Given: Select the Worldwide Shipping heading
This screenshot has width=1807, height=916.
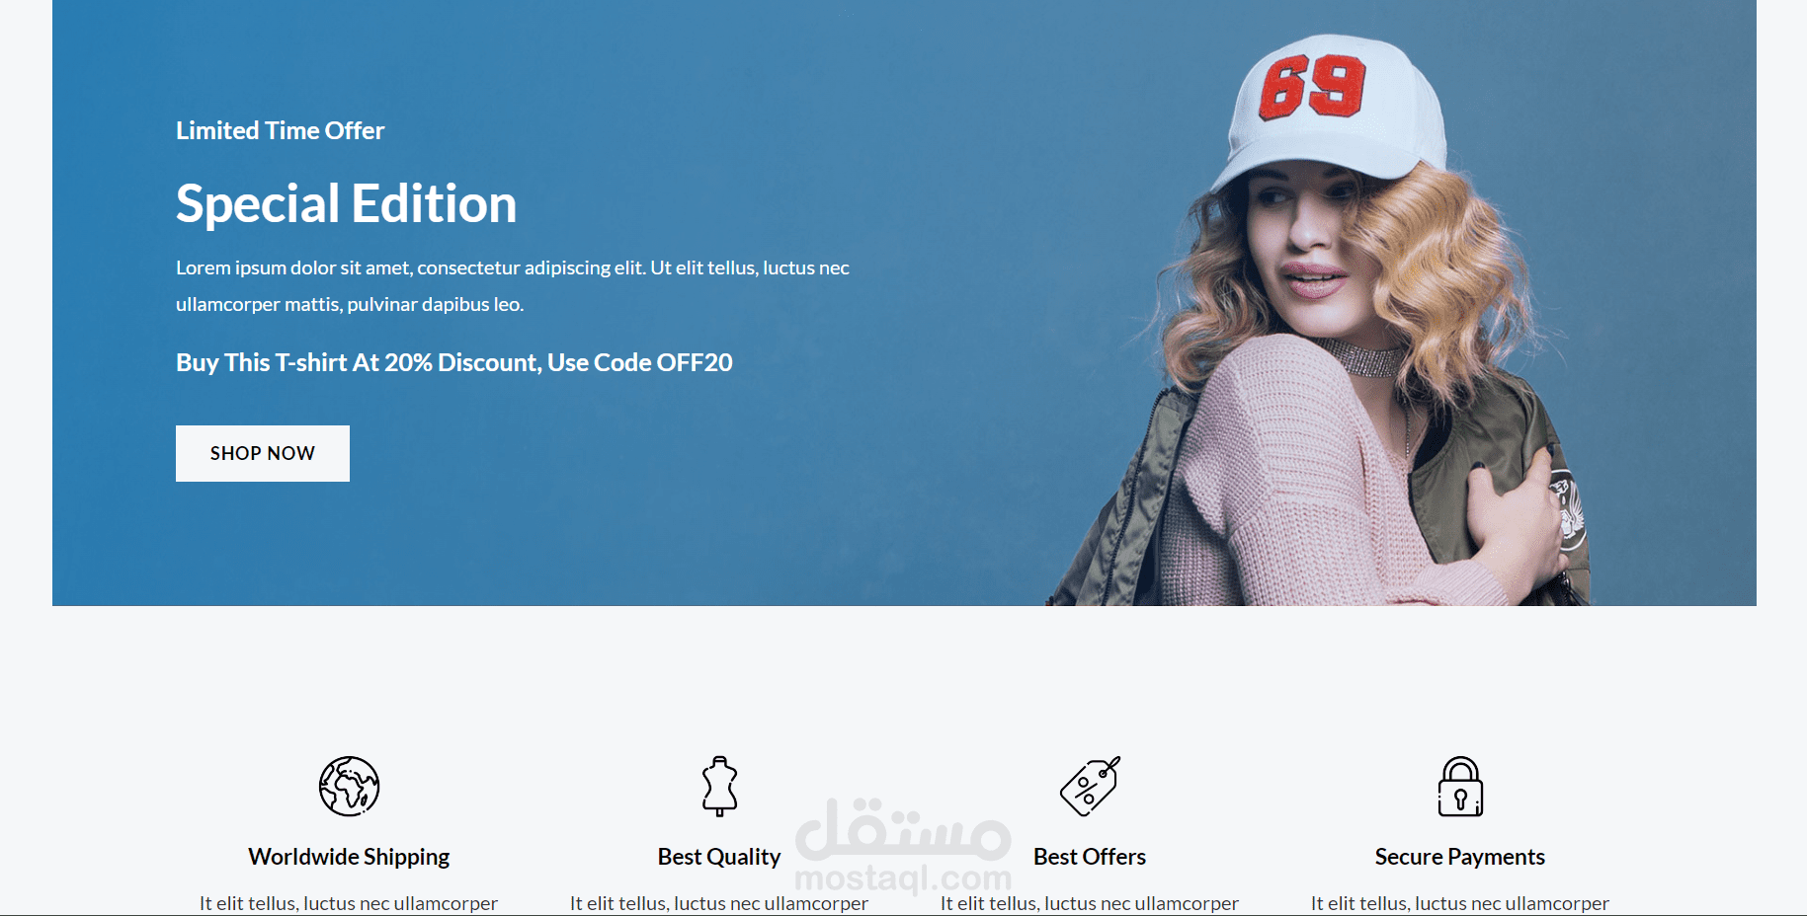Looking at the screenshot, I should point(349,857).
